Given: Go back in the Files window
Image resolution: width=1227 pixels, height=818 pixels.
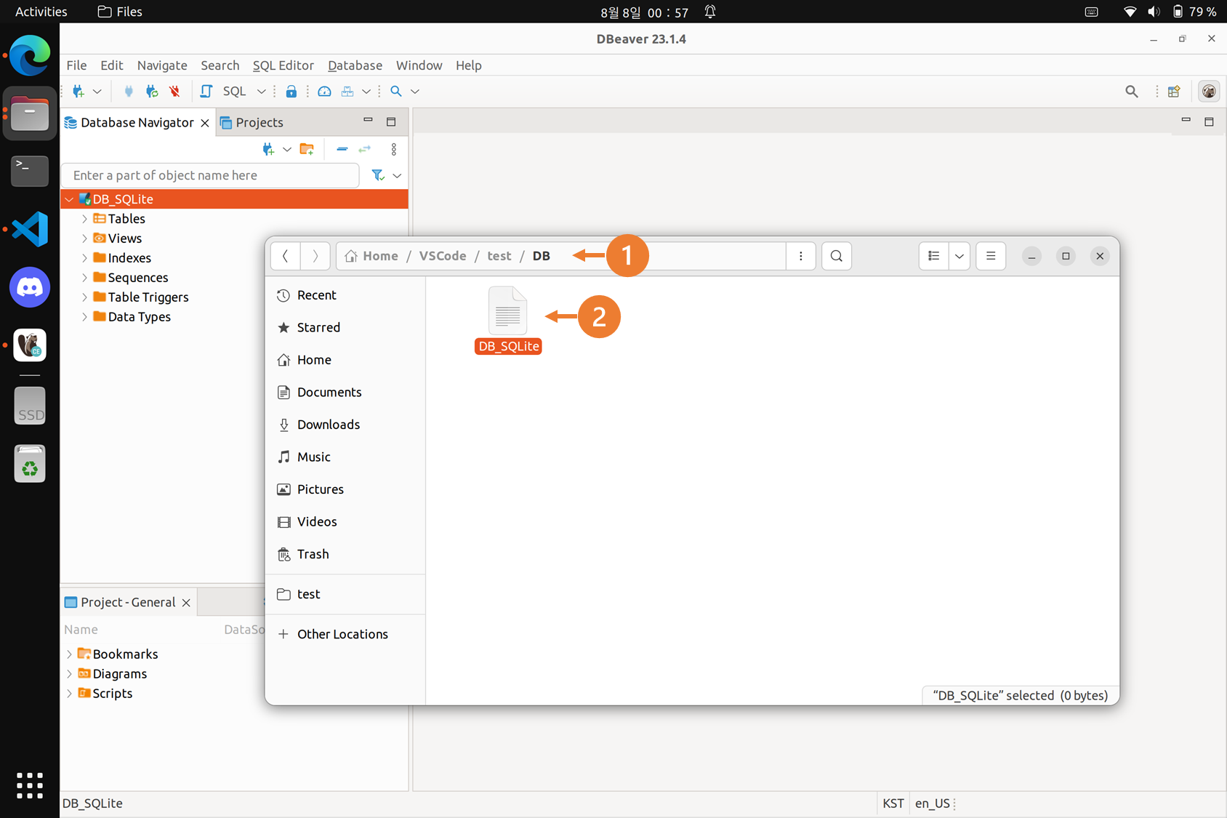Looking at the screenshot, I should click(x=285, y=256).
